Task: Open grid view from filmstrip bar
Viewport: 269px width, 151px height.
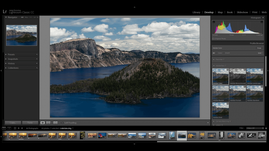Action: (15, 128)
